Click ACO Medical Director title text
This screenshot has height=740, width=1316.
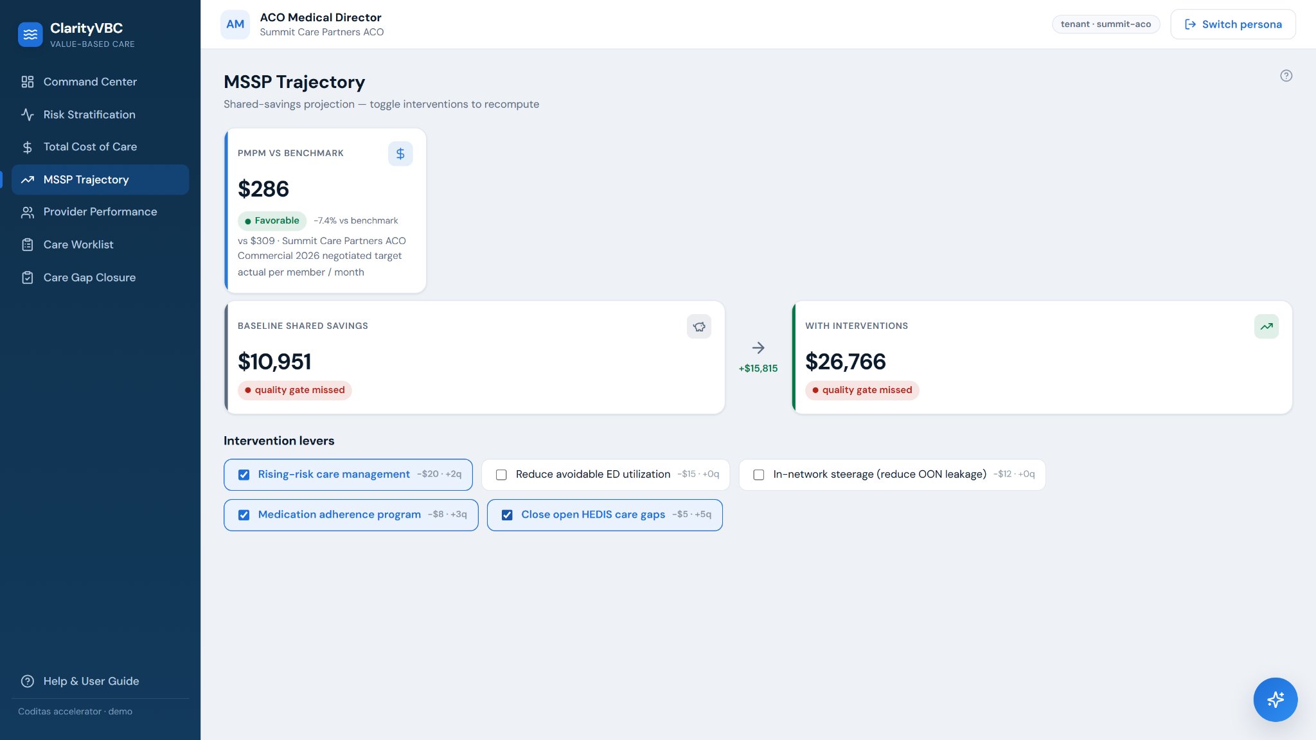(x=321, y=17)
